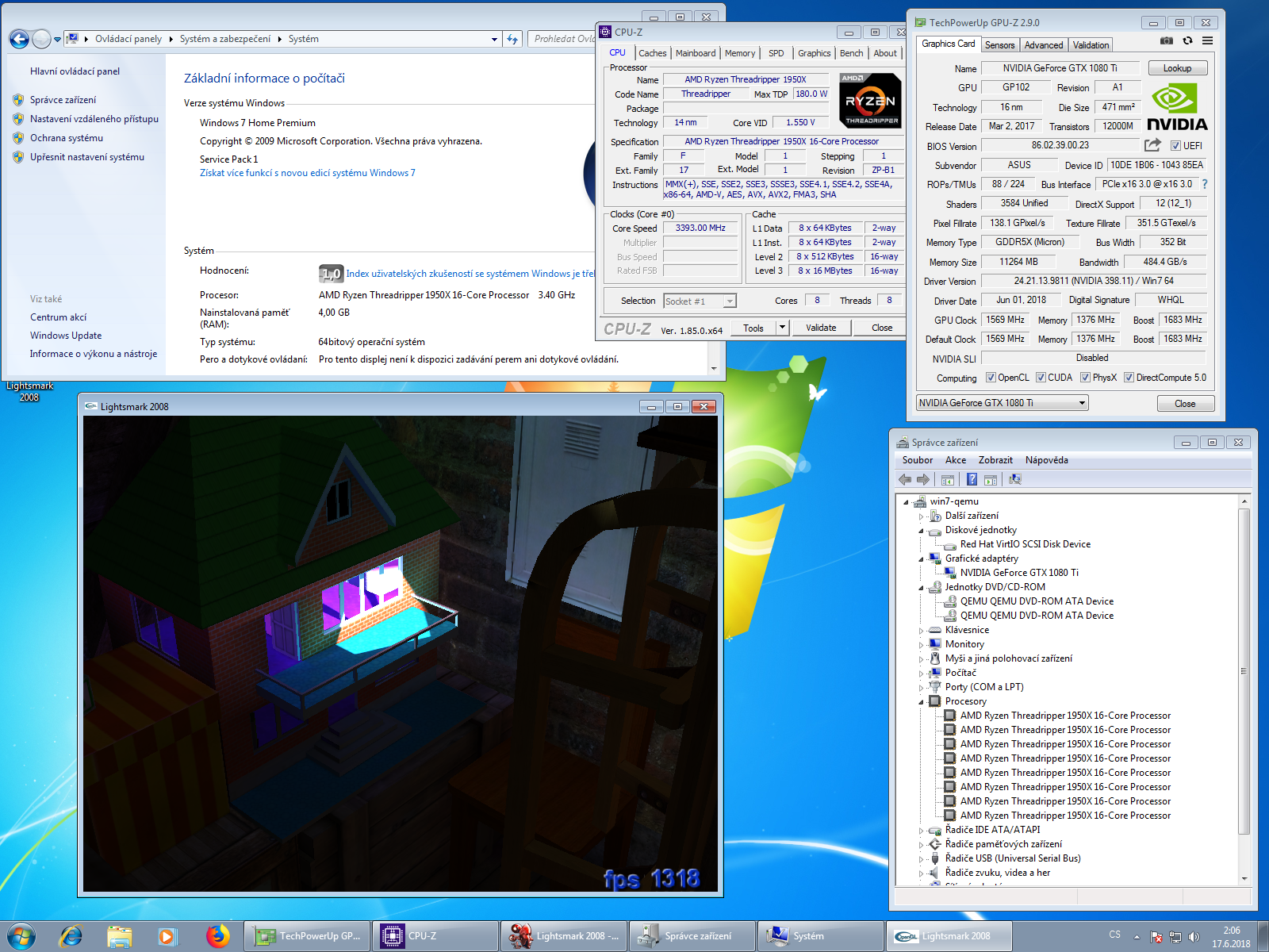Take a GPU-Z screenshot with the camera icon
1269x952 pixels.
point(1166,40)
